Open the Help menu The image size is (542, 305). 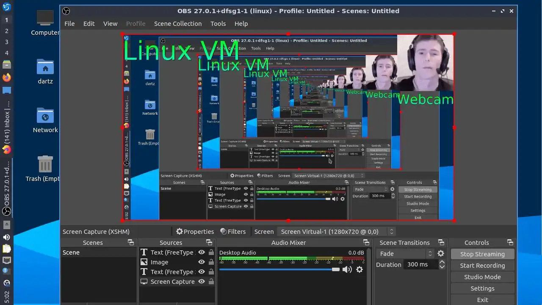(241, 24)
